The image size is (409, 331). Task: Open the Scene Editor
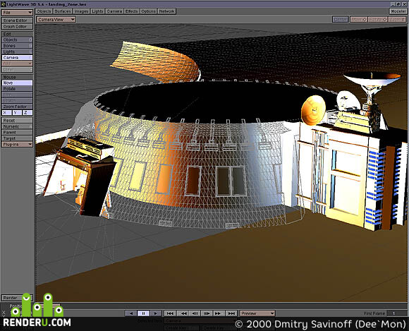pos(17,20)
